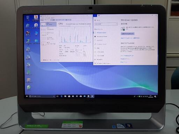Open Activation item in Settings sidebar
Screen dimensions: 179x134
pyautogui.click(x=99, y=52)
